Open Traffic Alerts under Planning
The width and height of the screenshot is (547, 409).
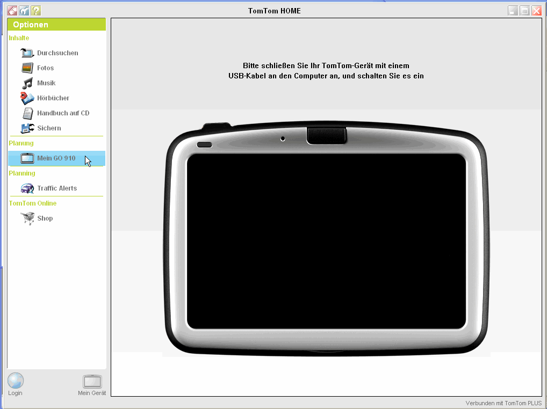56,188
